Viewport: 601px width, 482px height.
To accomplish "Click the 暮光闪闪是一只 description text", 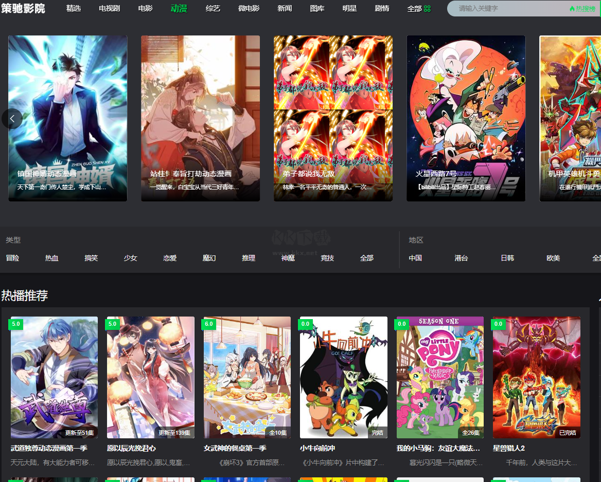I will coord(446,463).
